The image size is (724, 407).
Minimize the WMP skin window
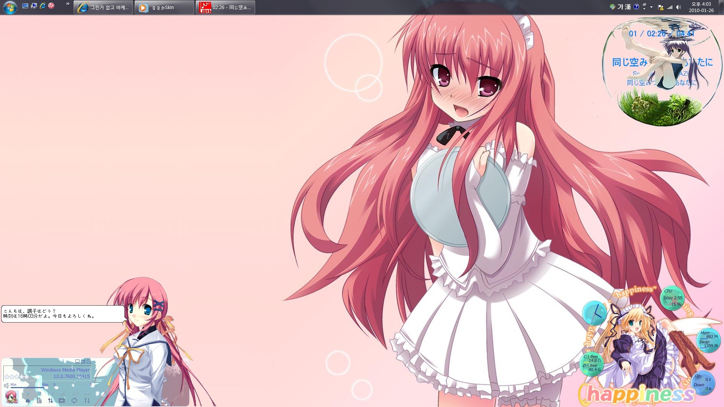click(77, 362)
